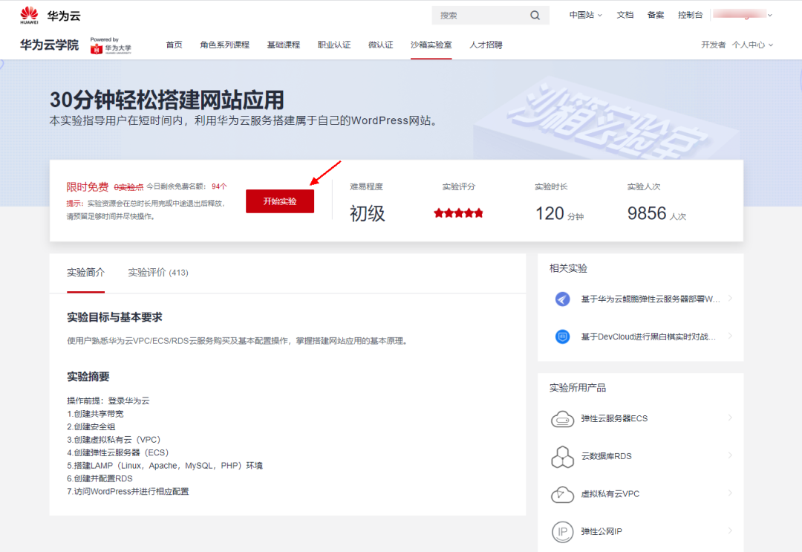Viewport: 802px width, 552px height.
Task: Open 弹性公网IP product link
Action: [601, 531]
